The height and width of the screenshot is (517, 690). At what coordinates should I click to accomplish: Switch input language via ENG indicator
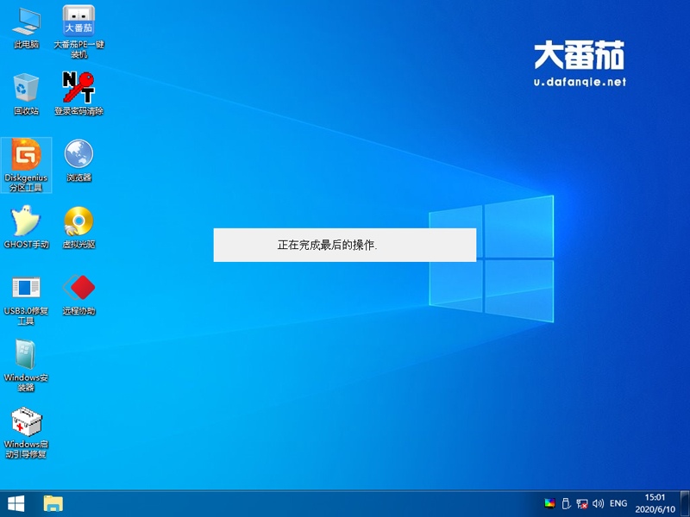(x=619, y=504)
